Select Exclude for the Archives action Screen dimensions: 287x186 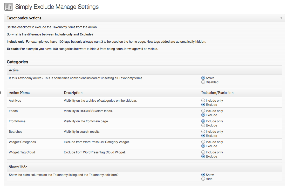click(x=203, y=105)
